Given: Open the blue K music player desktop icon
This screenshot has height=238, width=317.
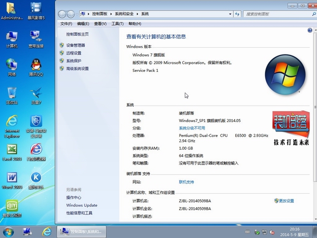Looking at the screenshot, I should coord(36,180).
